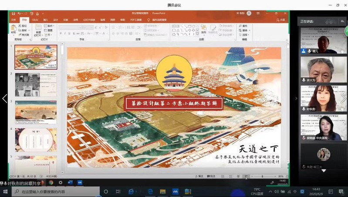This screenshot has width=348, height=197.
Task: Click the Windows Start button
Action: coord(5,191)
